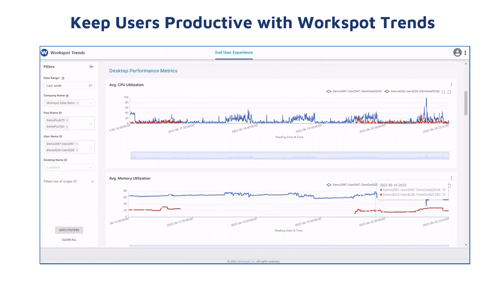The height and width of the screenshot is (282, 501).
Task: Click the collapse filters panel icon
Action: [x=92, y=66]
